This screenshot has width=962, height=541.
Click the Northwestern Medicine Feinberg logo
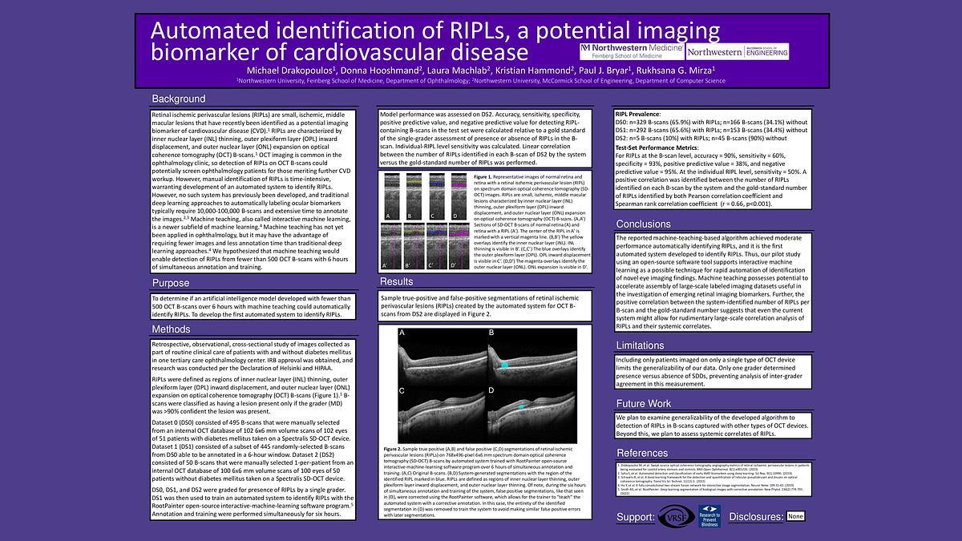click(x=631, y=51)
